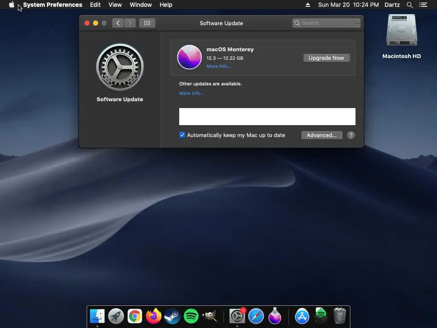Launch Firefox from the Dock

154,316
